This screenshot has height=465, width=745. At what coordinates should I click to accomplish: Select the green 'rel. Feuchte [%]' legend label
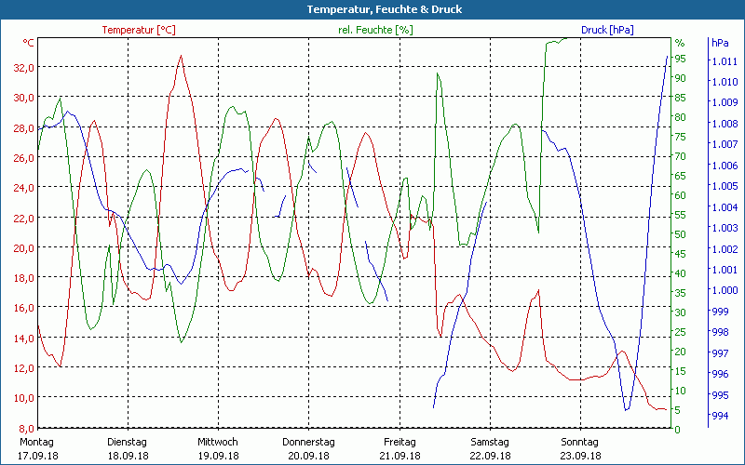[x=374, y=30]
